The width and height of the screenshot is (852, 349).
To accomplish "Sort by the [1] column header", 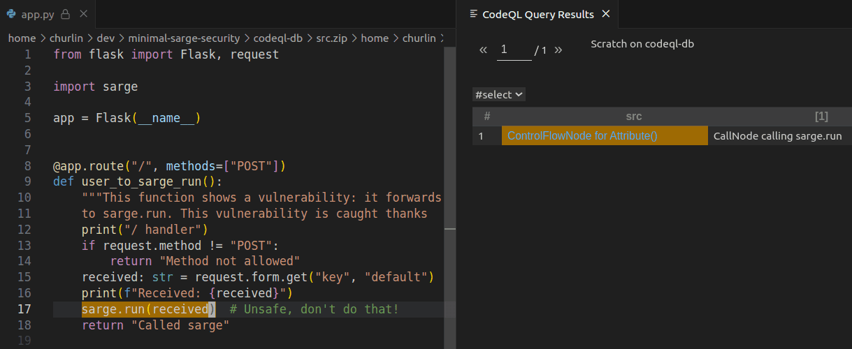I will click(x=821, y=117).
